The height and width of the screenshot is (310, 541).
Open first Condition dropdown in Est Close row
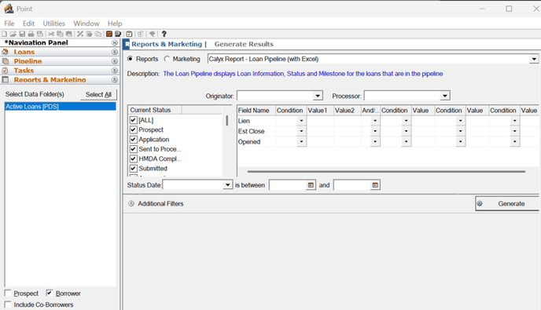click(301, 131)
